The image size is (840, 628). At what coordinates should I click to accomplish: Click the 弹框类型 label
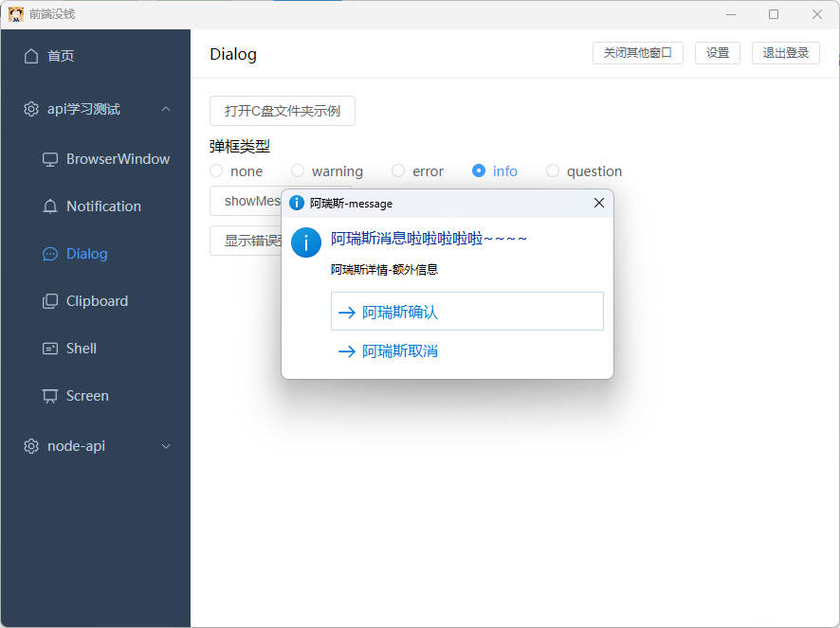tap(240, 146)
